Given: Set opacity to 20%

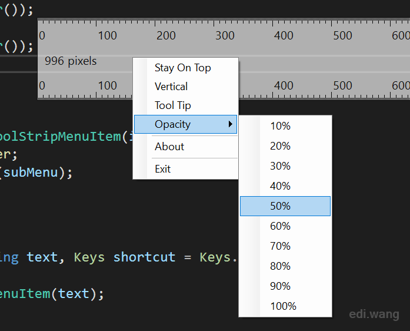Looking at the screenshot, I should [285, 146].
